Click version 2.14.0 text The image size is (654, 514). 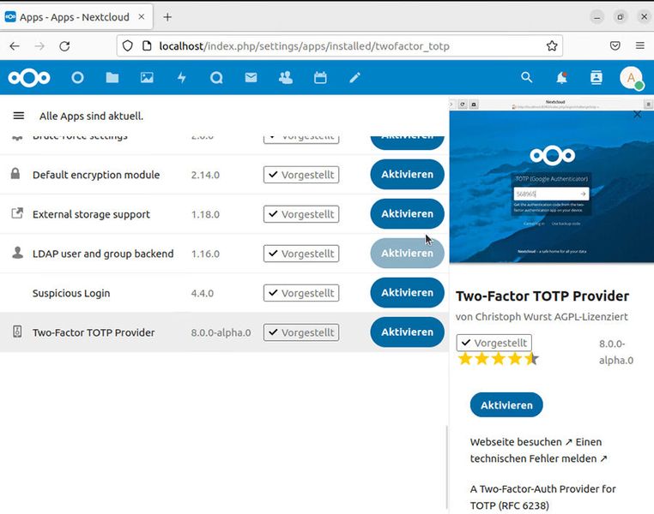coord(205,175)
